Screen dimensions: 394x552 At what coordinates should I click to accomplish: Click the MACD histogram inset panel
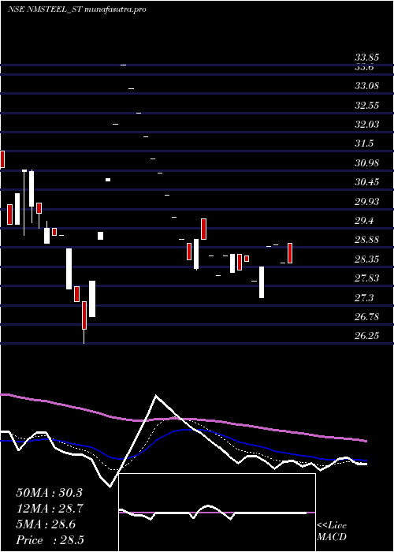(x=217, y=513)
